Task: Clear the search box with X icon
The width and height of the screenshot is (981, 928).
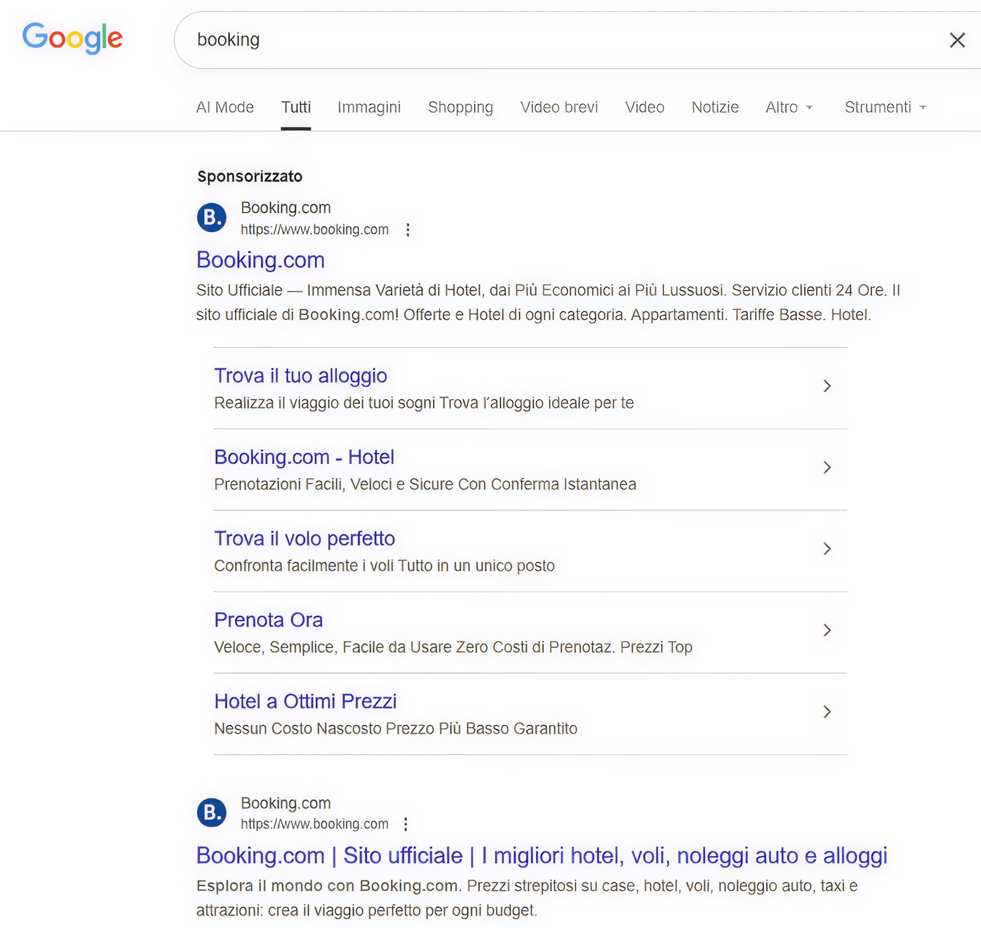Action: point(957,40)
